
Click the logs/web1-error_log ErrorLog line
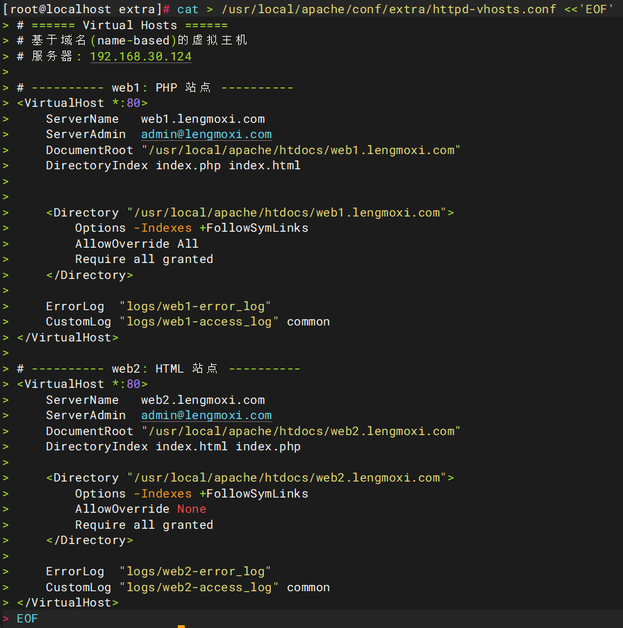click(x=158, y=307)
